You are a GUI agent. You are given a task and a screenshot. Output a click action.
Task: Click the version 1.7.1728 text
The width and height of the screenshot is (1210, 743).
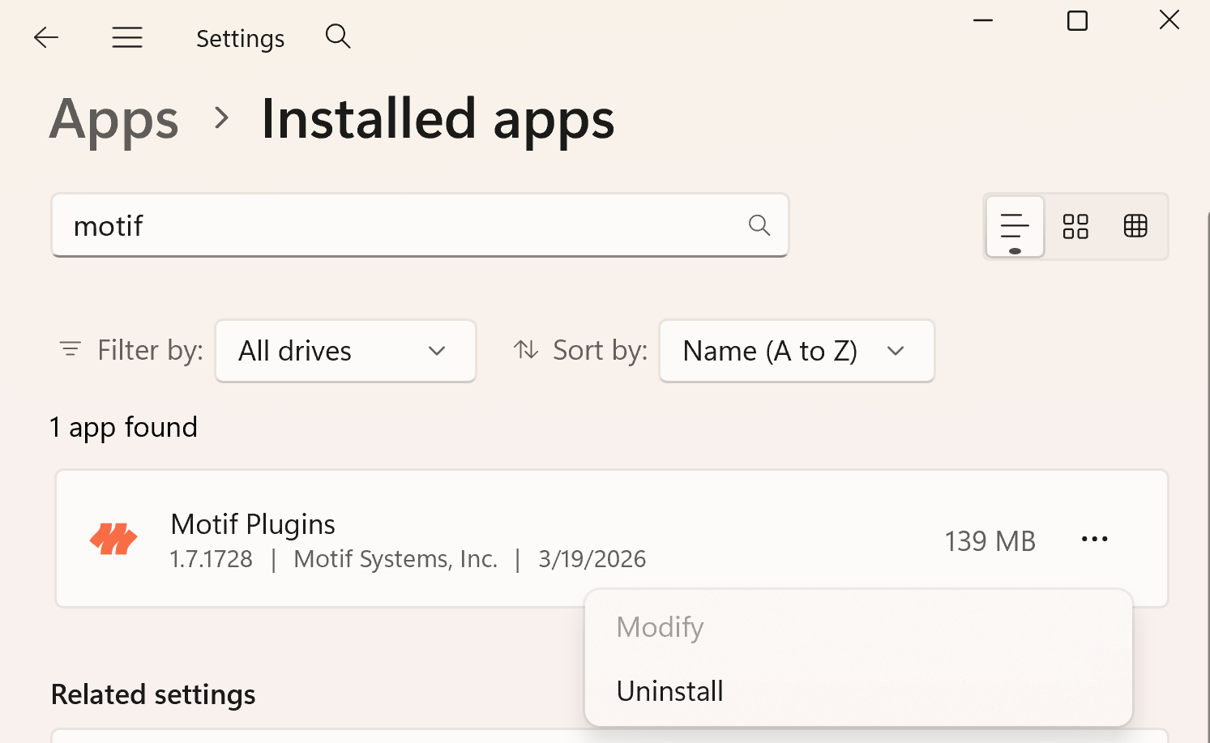pyautogui.click(x=211, y=559)
